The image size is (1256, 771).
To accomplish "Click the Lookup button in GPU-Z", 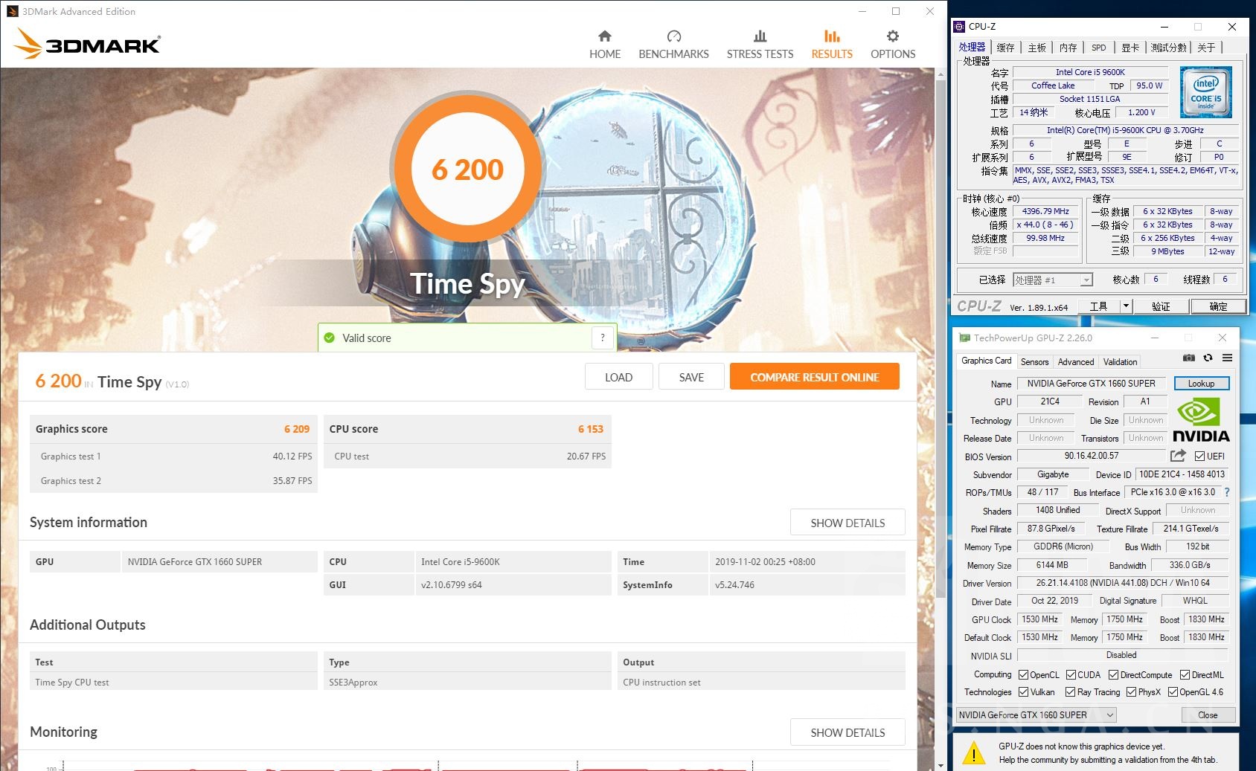I will click(x=1201, y=384).
